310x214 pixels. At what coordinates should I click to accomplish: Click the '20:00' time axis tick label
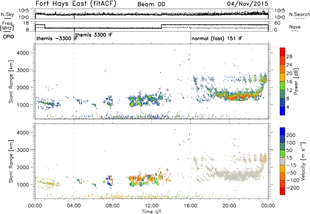tap(229, 206)
